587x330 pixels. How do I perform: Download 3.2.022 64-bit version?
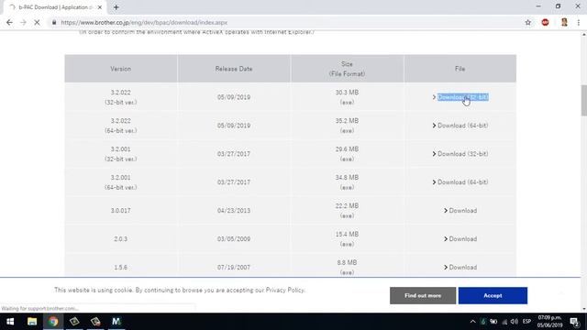[462, 126]
